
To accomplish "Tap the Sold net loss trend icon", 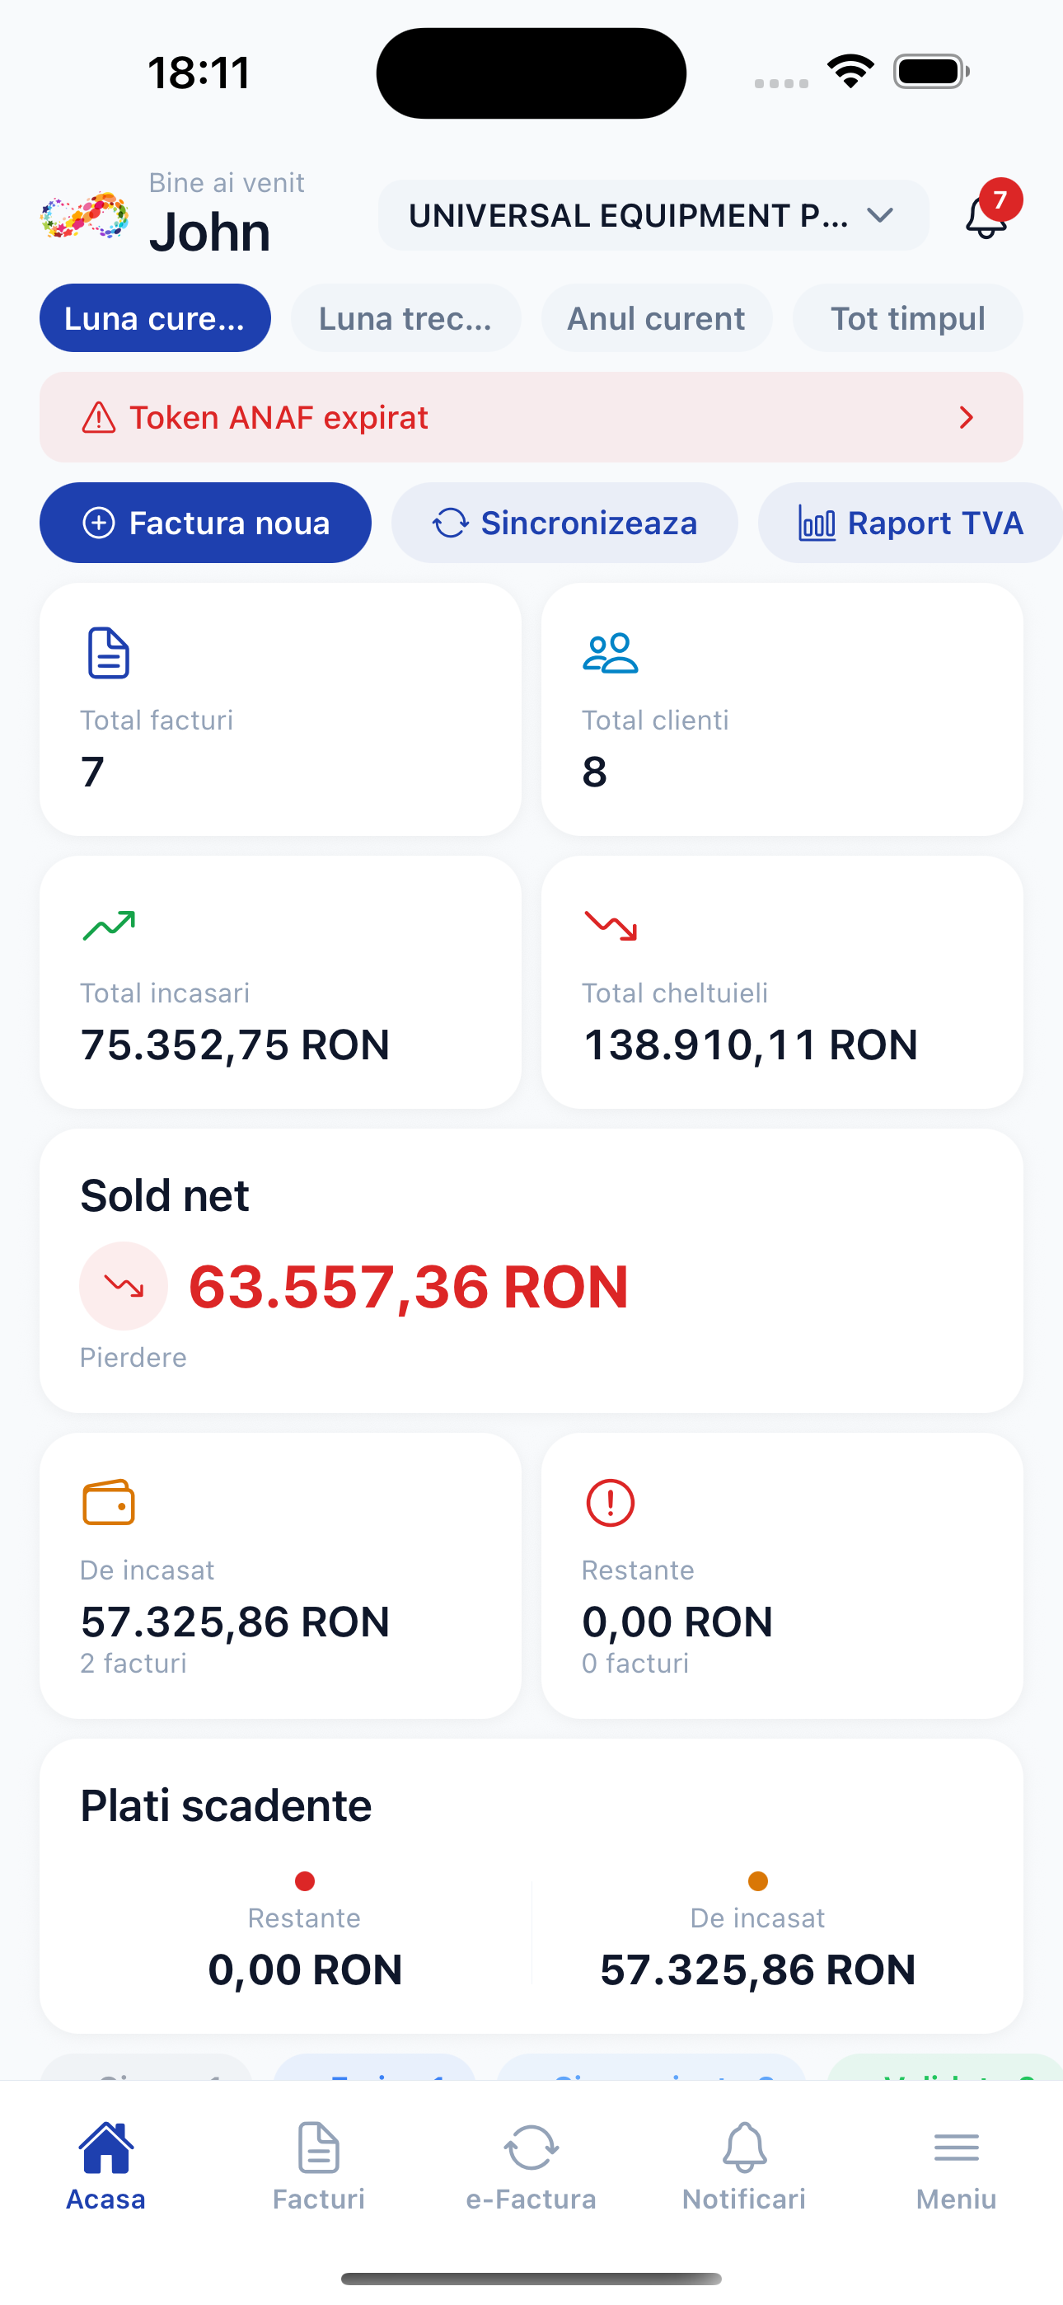I will (x=124, y=1287).
